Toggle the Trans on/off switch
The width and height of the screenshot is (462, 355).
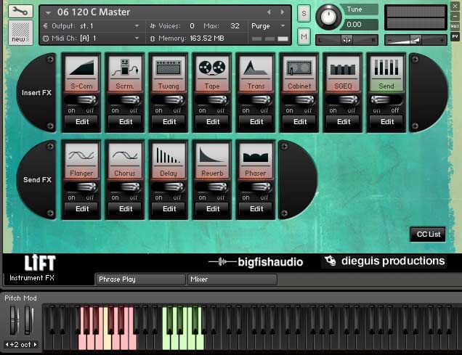tap(256, 100)
